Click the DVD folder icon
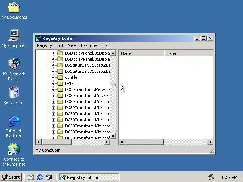243x182 pixels. 60,83
